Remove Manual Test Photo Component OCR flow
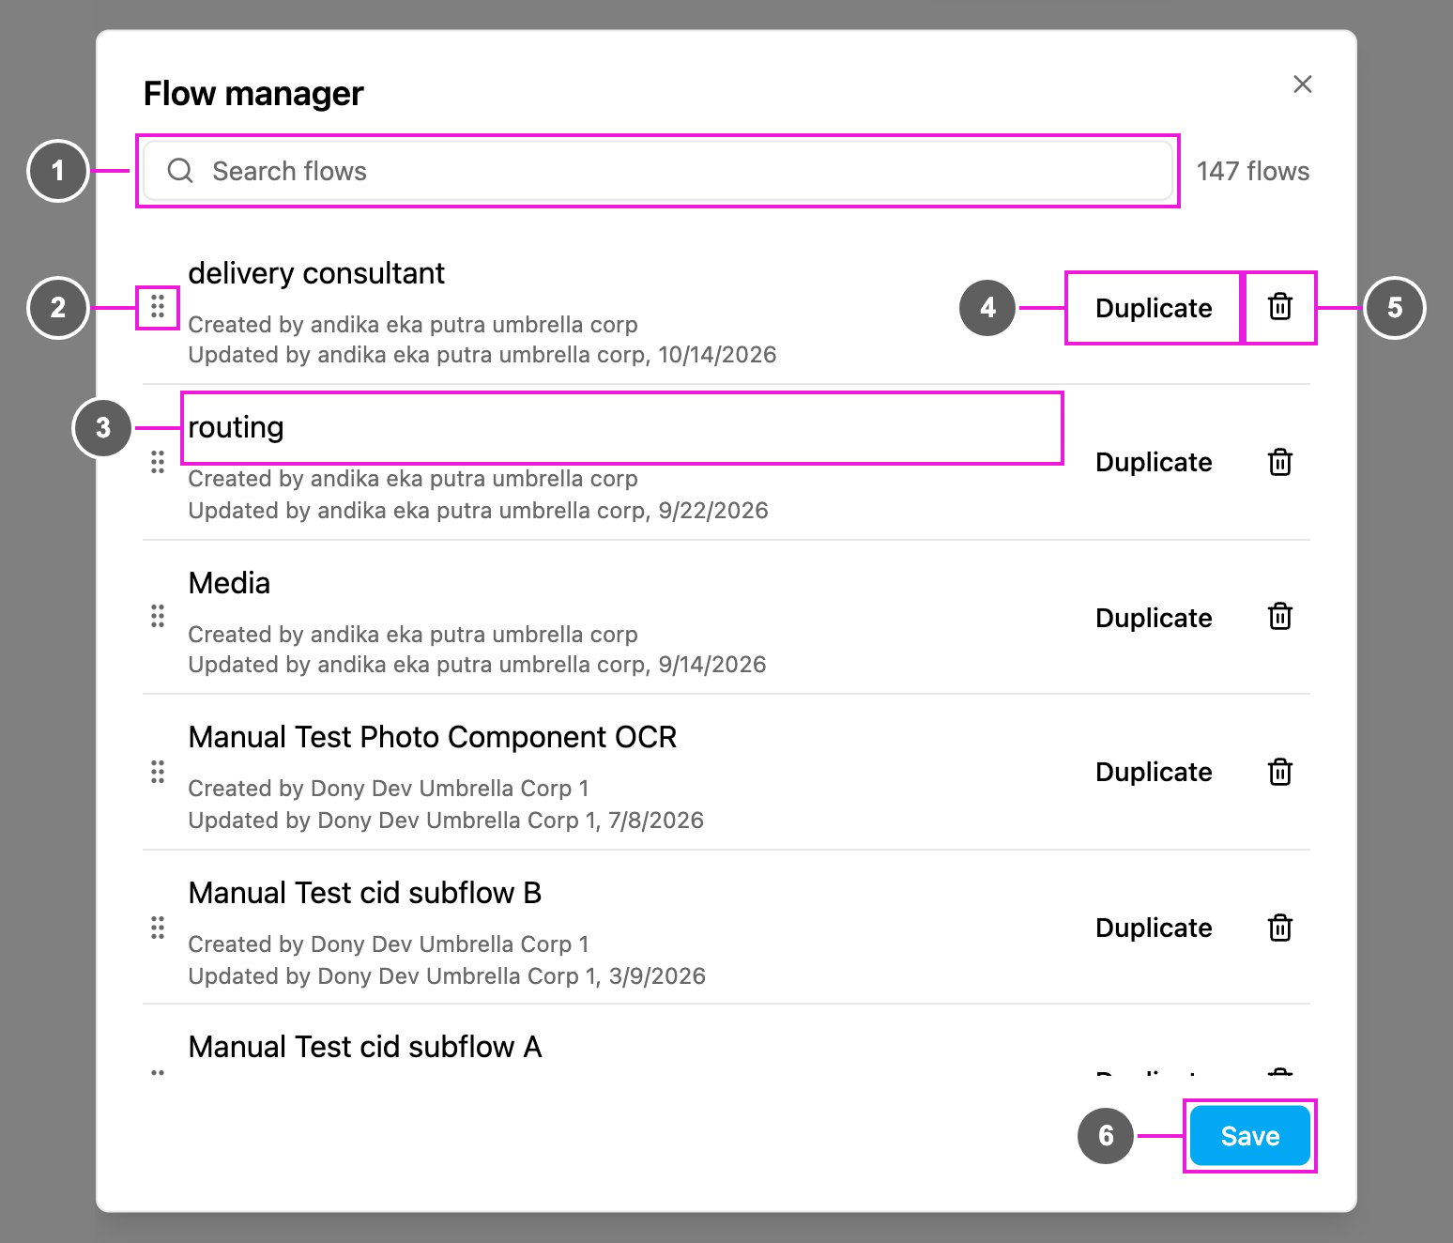The image size is (1453, 1243). pyautogui.click(x=1280, y=772)
